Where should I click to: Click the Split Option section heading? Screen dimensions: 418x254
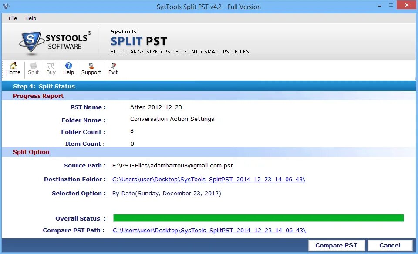coord(31,152)
